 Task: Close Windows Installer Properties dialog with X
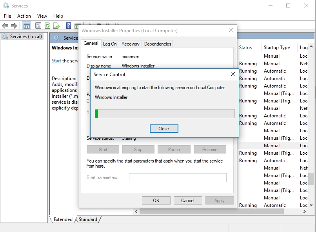coord(231,30)
